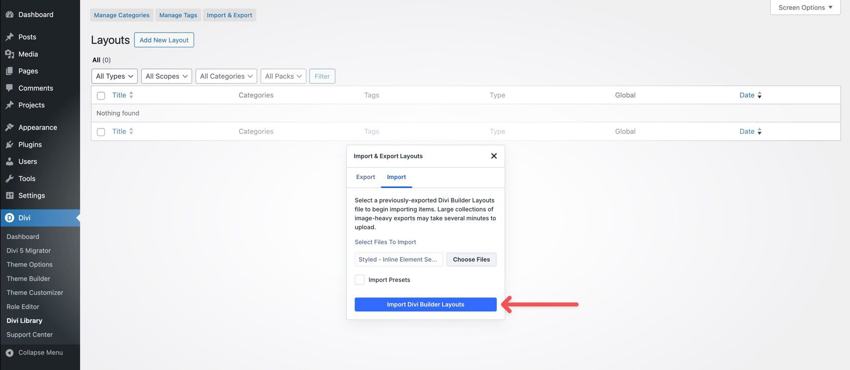Open the All Types dropdown
This screenshot has width=850, height=370.
pyautogui.click(x=114, y=76)
